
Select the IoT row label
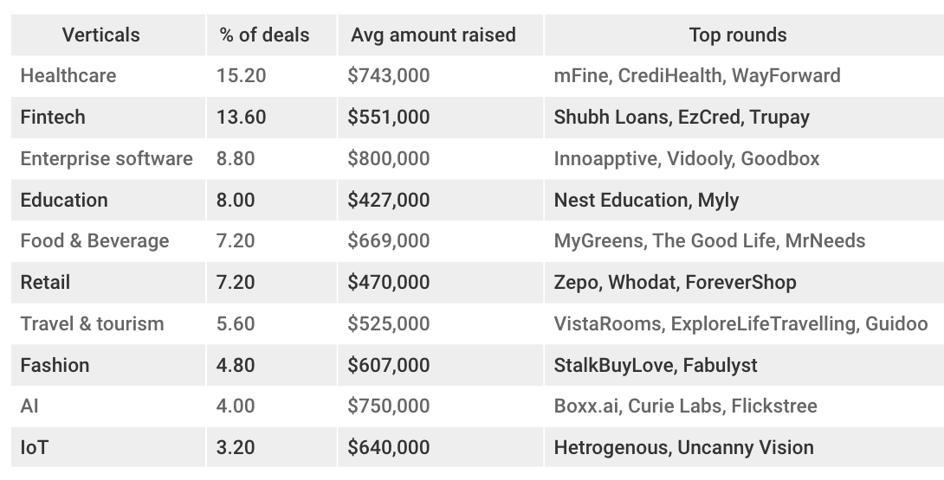click(35, 447)
